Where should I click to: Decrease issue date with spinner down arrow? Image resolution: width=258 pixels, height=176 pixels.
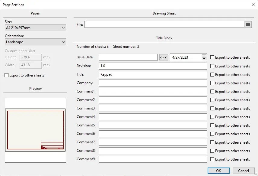coord(204,59)
